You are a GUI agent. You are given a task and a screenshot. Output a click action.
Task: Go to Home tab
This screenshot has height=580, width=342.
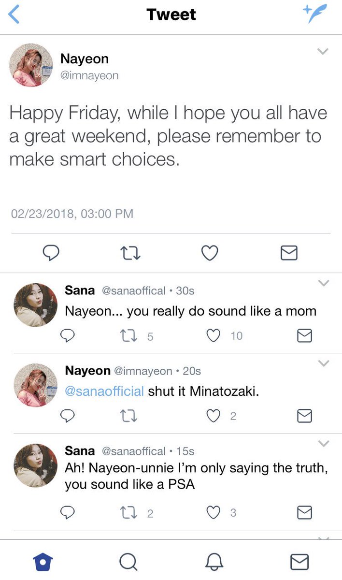(43, 562)
